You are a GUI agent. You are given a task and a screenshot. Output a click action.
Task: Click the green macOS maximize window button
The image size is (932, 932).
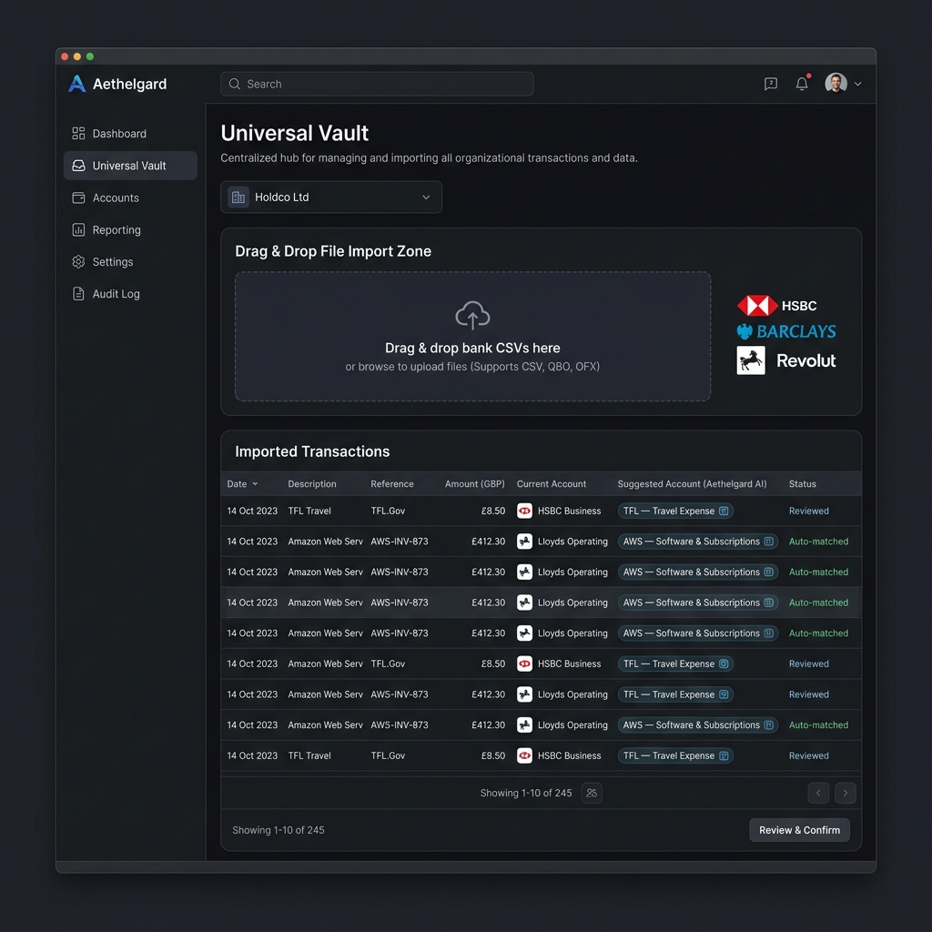click(x=90, y=56)
